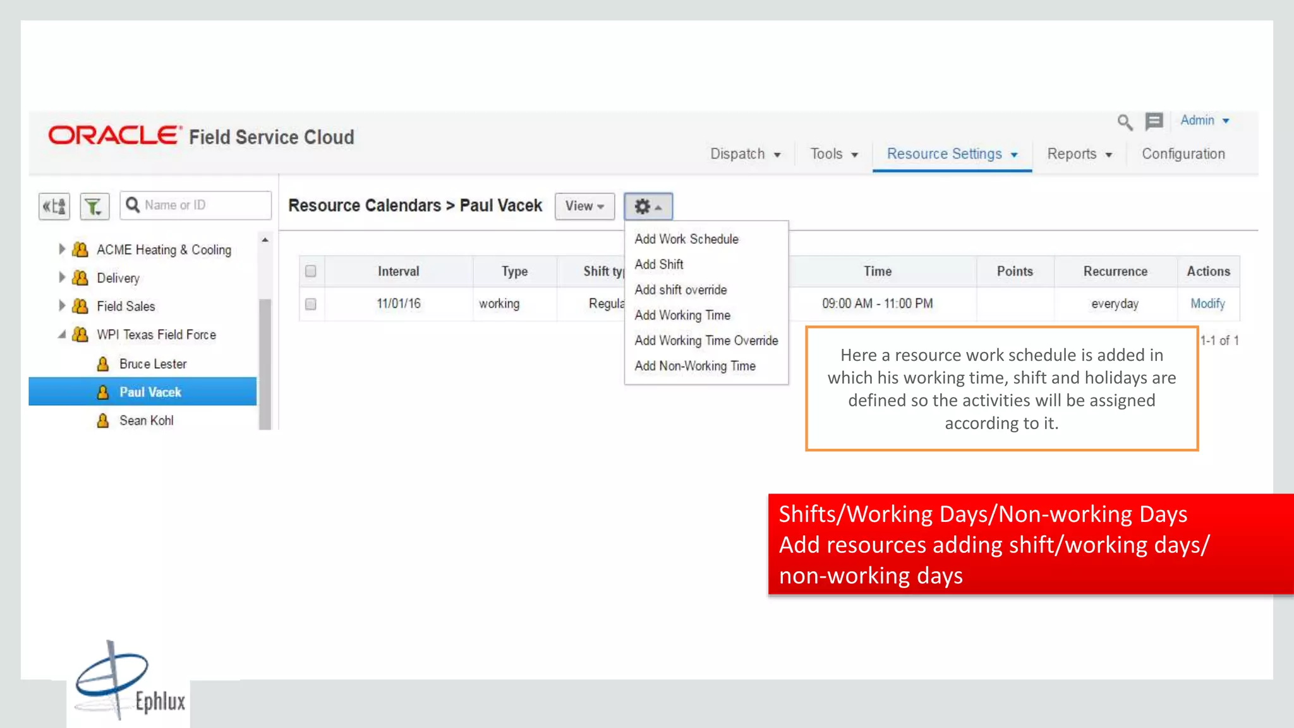Tick the checkbox for the 11/01/16 row
Image resolution: width=1294 pixels, height=728 pixels.
(x=310, y=304)
